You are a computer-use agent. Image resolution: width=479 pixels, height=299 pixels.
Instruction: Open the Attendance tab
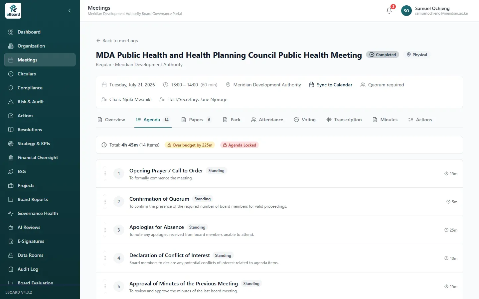click(x=267, y=120)
